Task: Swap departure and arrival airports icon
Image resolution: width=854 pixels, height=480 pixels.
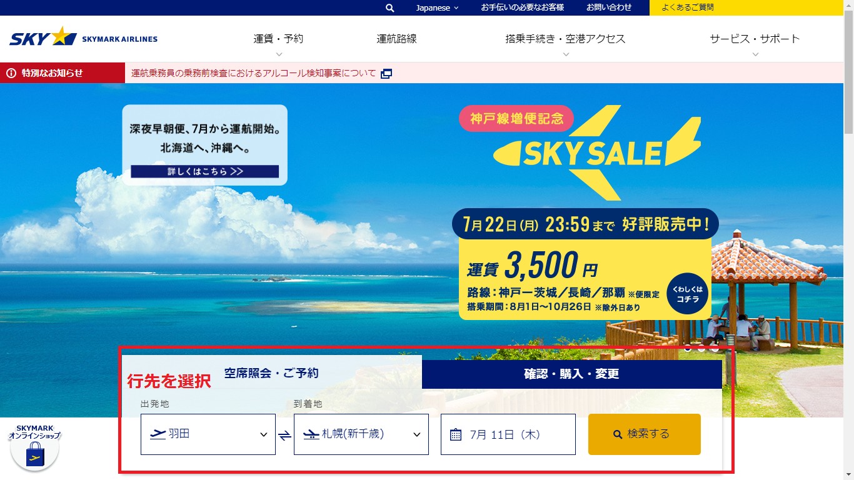Action: [284, 435]
